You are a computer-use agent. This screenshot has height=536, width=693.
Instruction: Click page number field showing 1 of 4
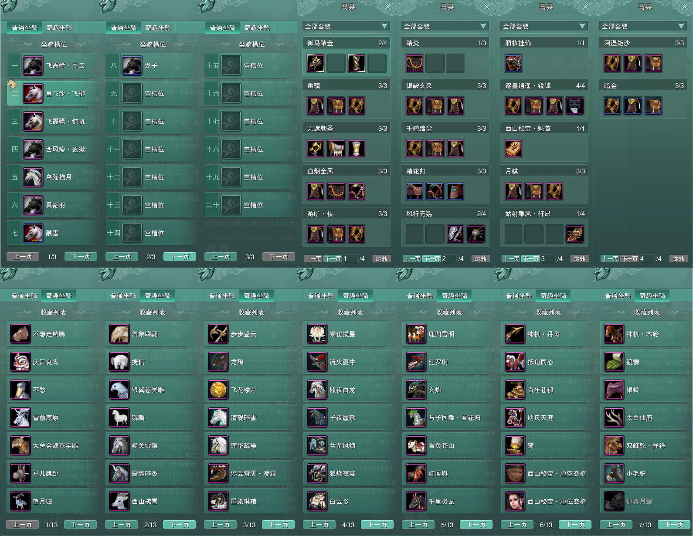(x=350, y=259)
